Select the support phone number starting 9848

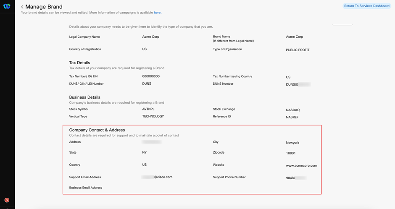[x=296, y=178]
